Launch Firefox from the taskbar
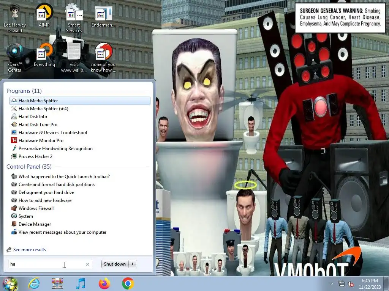Screen dimensions: 389x291 tap(104, 283)
